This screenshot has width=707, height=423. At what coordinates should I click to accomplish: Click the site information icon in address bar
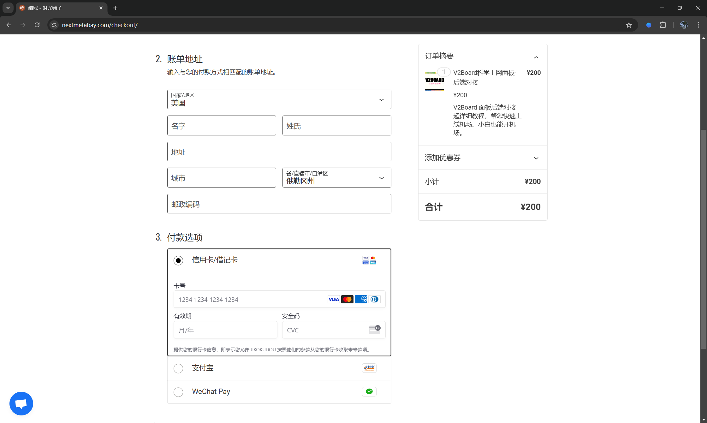coord(54,25)
